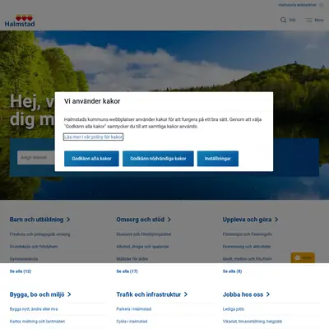Expand Se alla (8) under Uppleva och göra

(x=232, y=271)
